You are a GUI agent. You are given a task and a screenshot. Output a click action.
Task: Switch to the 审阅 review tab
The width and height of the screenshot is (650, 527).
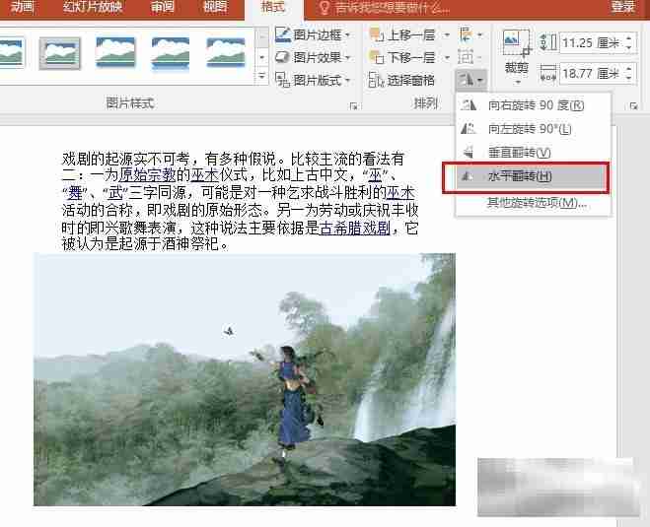click(x=162, y=8)
